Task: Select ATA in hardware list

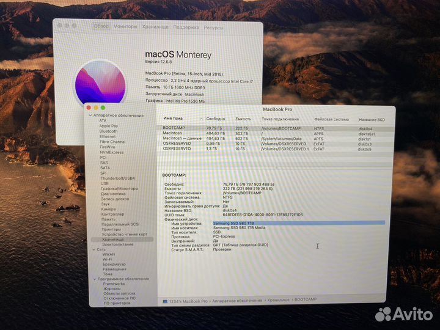Action: click(103, 120)
